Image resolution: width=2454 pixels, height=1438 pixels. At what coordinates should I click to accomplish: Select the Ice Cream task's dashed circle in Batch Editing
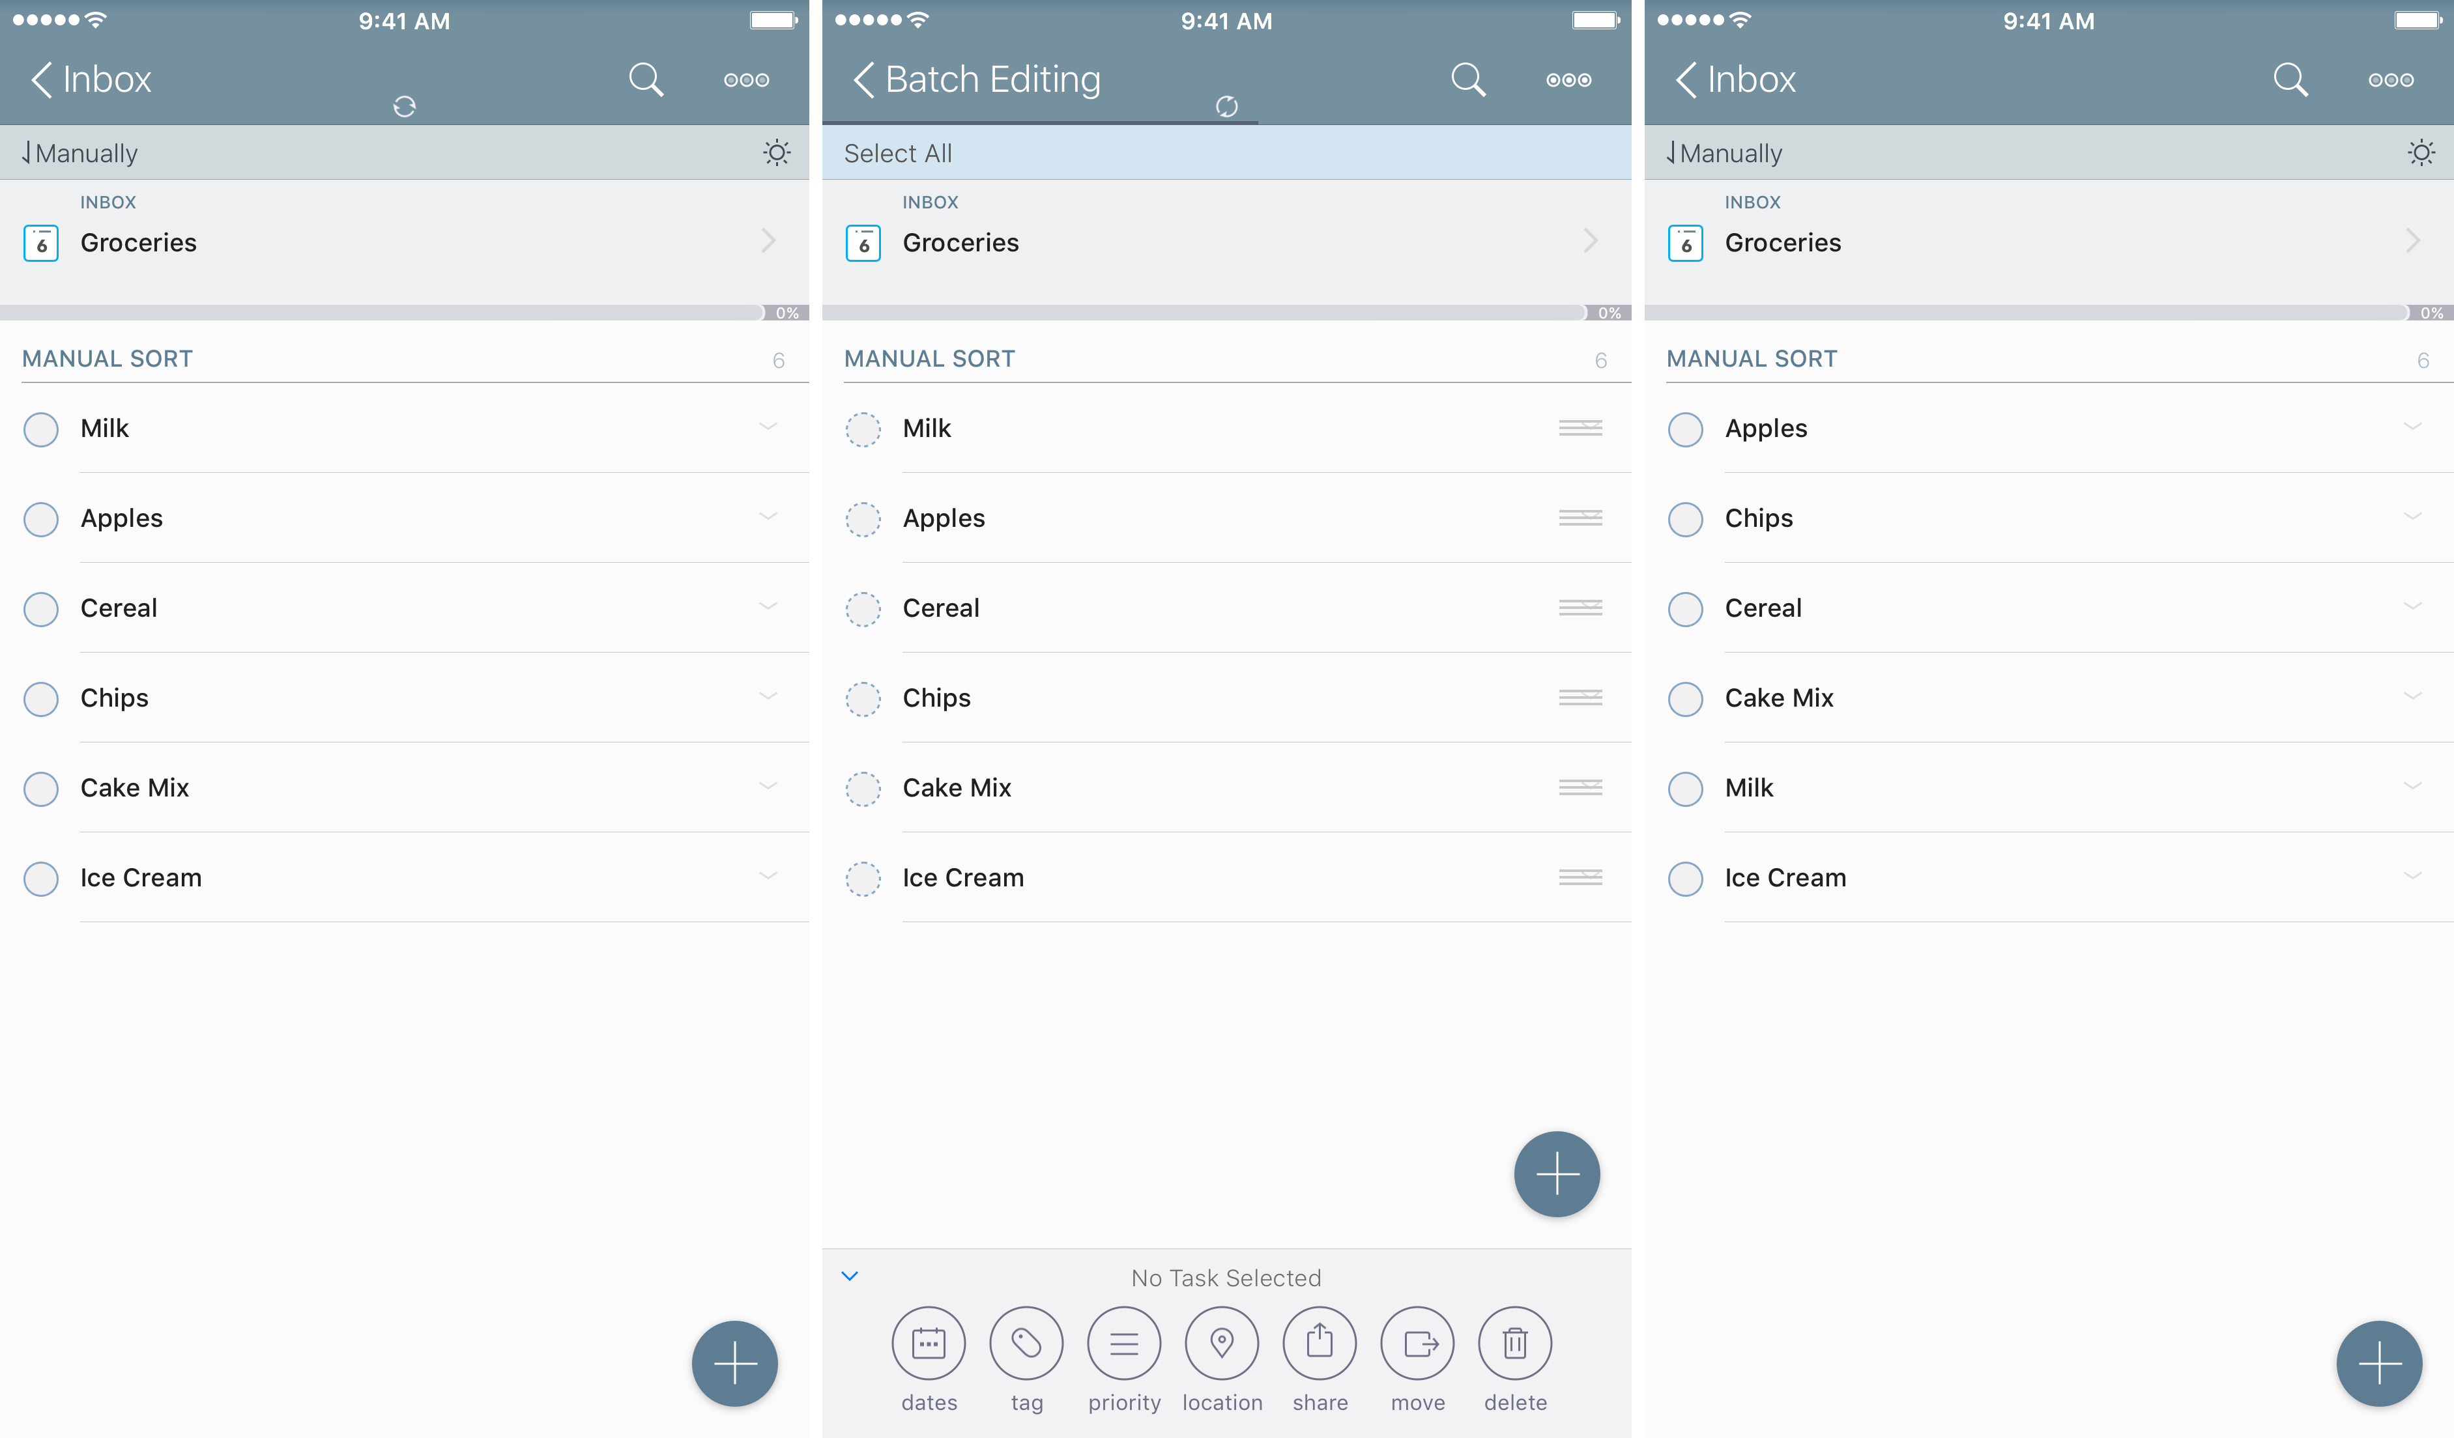tap(863, 878)
